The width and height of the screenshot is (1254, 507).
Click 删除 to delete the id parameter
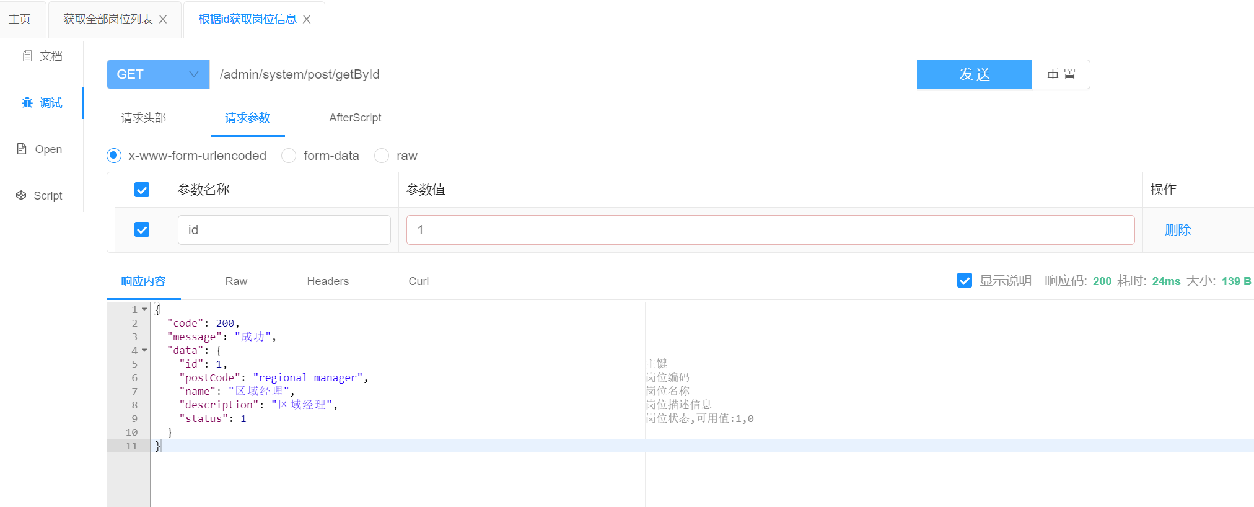(x=1178, y=230)
